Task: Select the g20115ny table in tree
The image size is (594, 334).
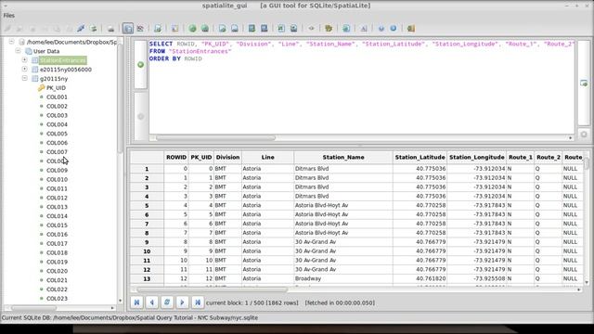Action: coord(54,79)
